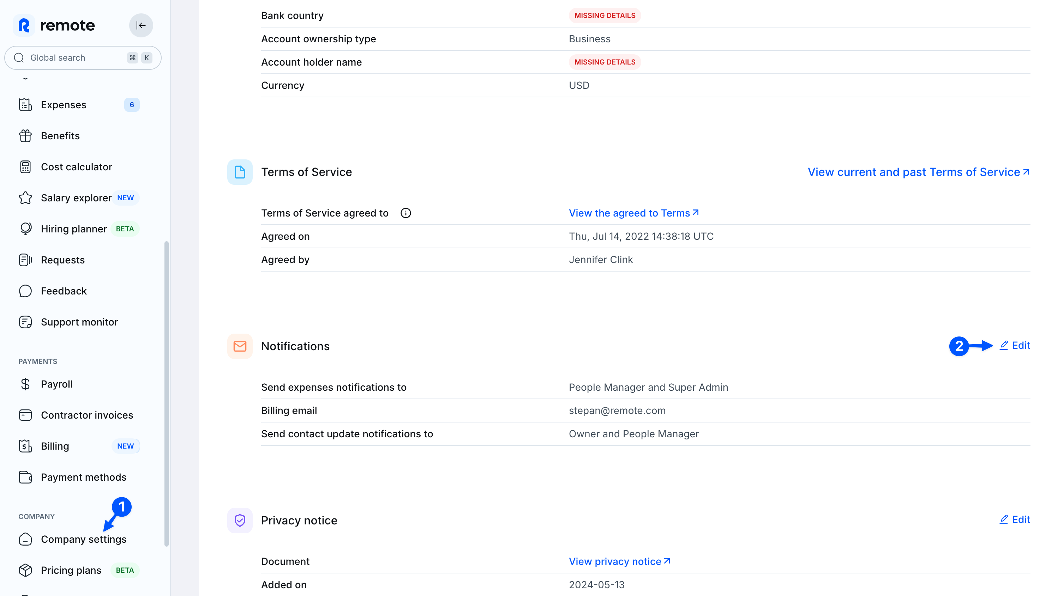
Task: Edit the Privacy notice section
Action: coord(1015,520)
